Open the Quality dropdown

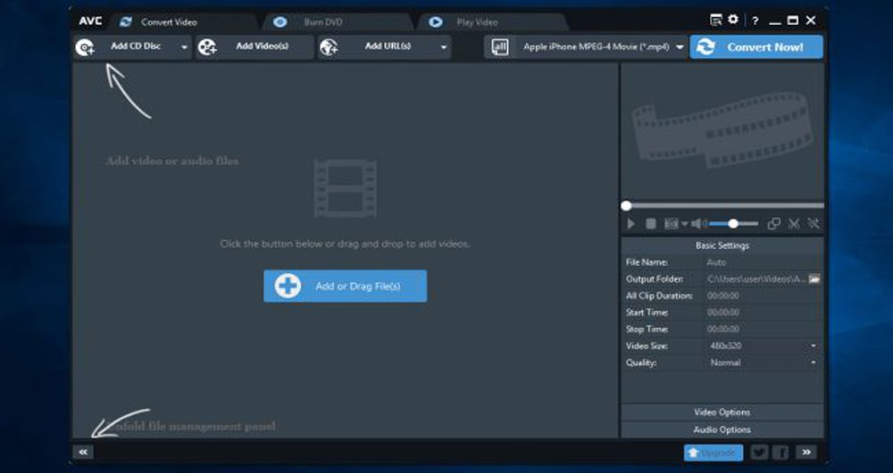[813, 363]
